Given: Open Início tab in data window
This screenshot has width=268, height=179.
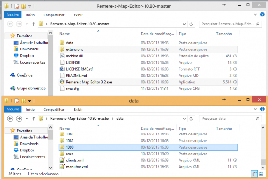Looking at the screenshot, I should pos(30,110).
